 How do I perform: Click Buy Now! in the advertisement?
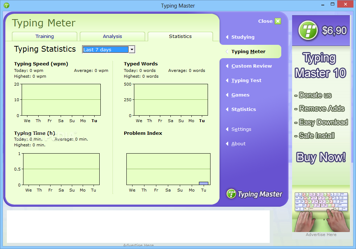point(321,157)
